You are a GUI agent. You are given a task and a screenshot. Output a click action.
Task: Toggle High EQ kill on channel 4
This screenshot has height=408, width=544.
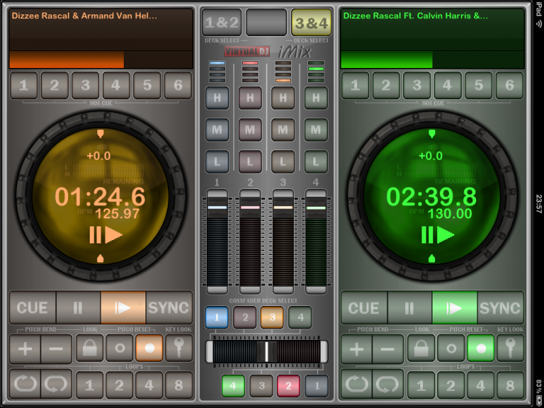(316, 98)
